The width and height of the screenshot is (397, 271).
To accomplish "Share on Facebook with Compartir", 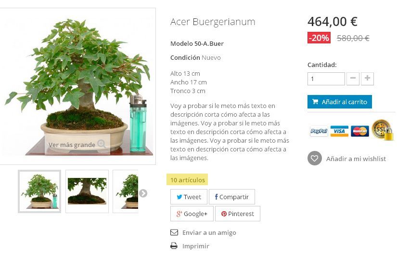I will tap(232, 197).
